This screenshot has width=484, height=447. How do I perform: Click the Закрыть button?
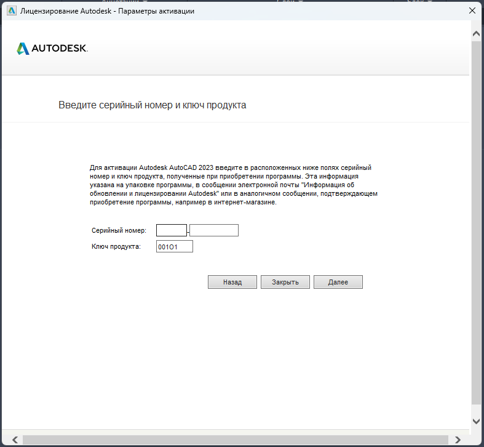tap(285, 282)
